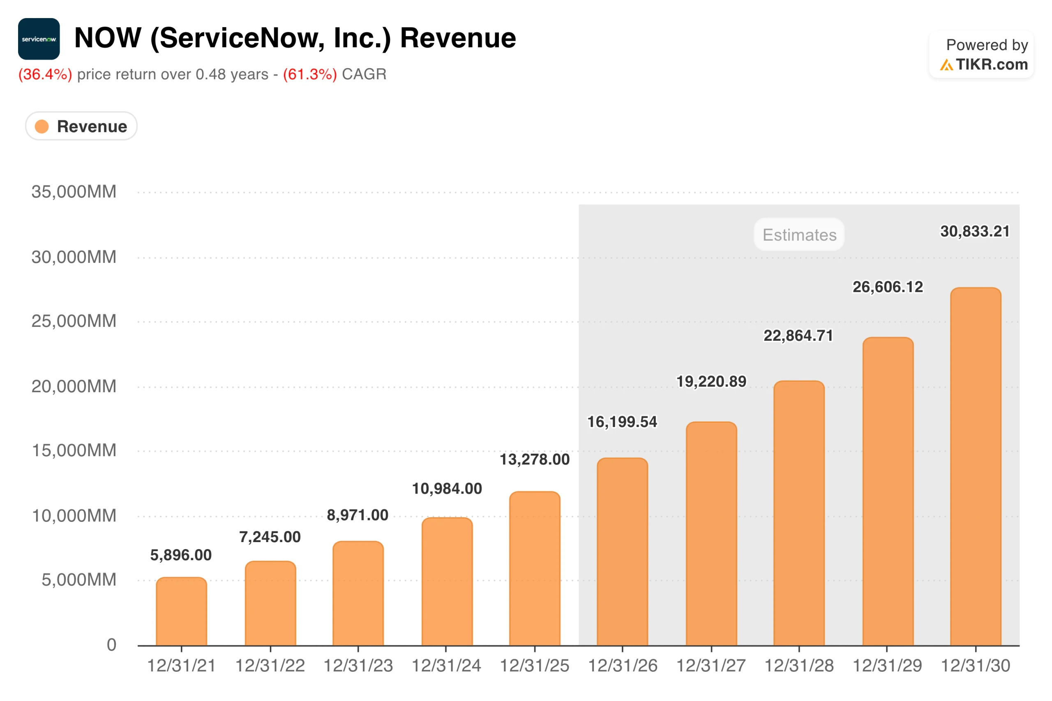Click the (61.3%) CAGR figure
Screen dimensions: 1052x701
309,74
